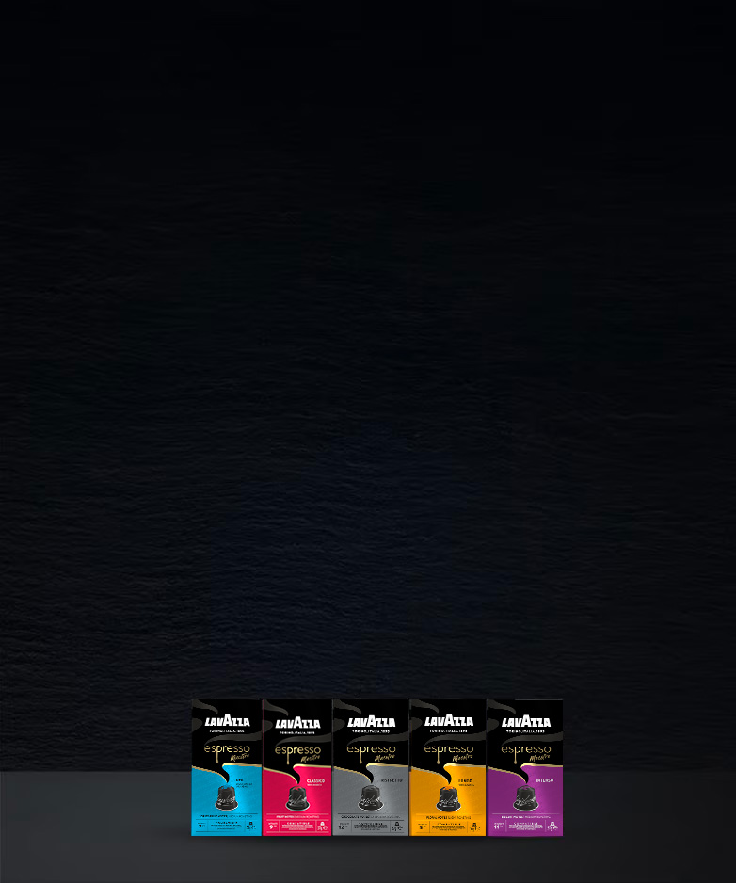The width and height of the screenshot is (736, 883).
Task: Click the Lavazza logo on the blue box
Action: pos(227,722)
